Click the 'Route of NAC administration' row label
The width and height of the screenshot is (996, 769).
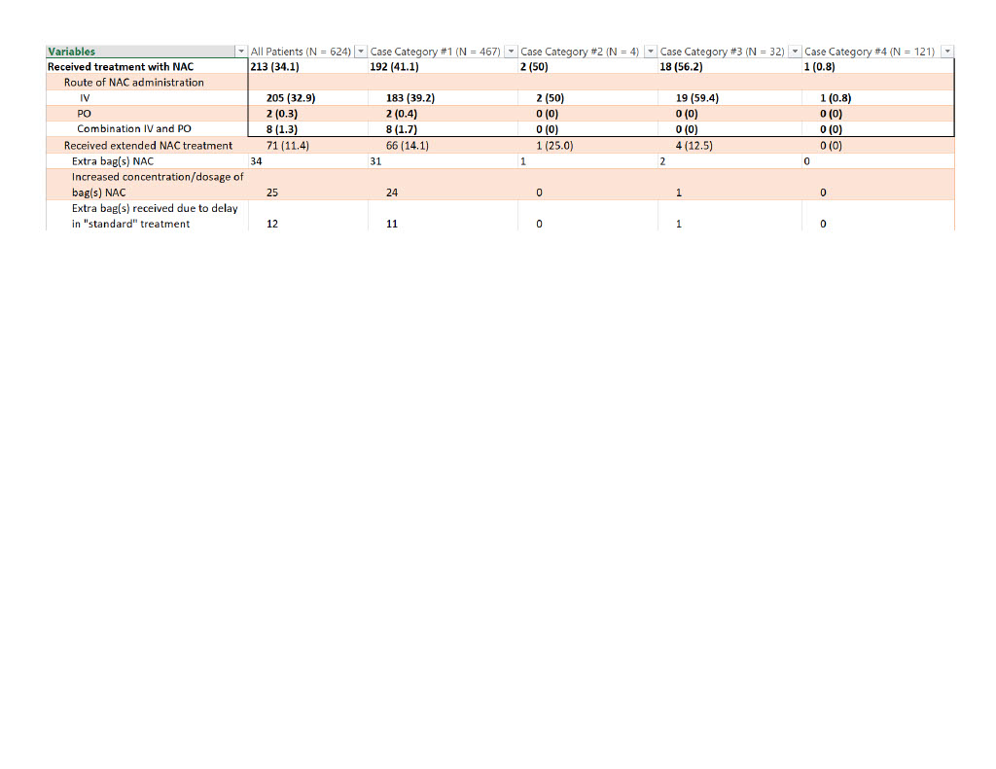[134, 83]
